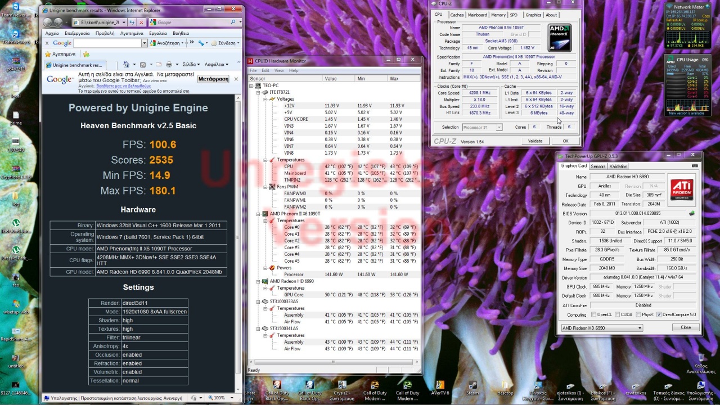Switch to the Memory tab in CPU-Z
This screenshot has height=405, width=720.
click(498, 15)
